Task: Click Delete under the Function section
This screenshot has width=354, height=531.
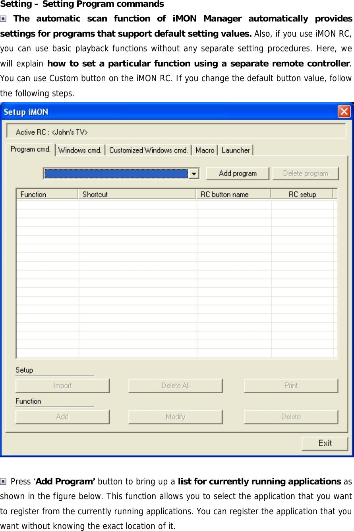Action: [x=290, y=416]
